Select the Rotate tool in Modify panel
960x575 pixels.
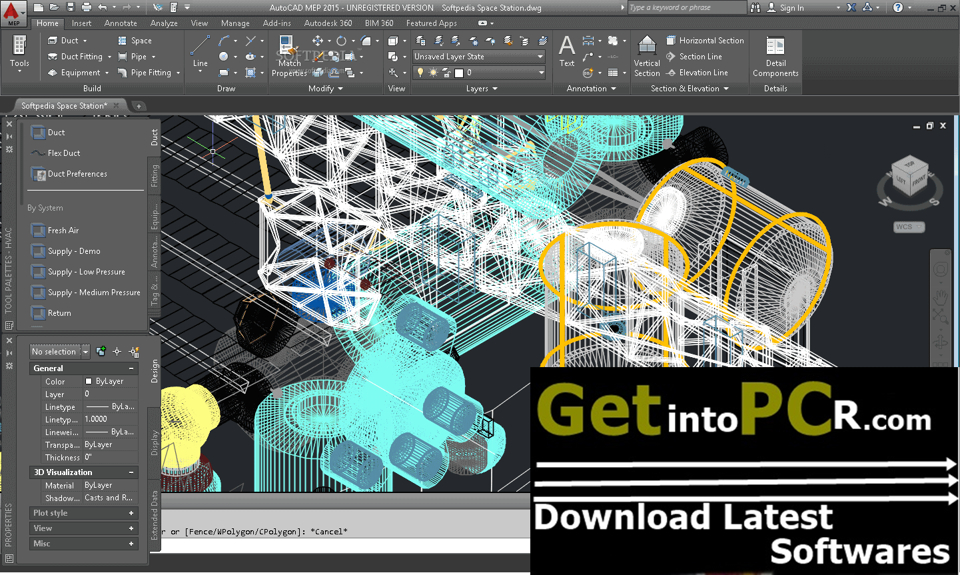pos(341,41)
